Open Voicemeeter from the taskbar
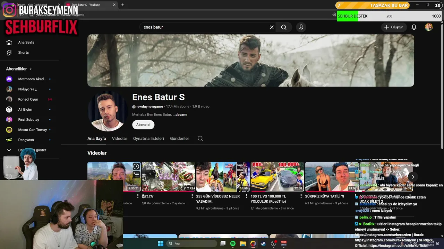The image size is (444, 249). click(284, 243)
